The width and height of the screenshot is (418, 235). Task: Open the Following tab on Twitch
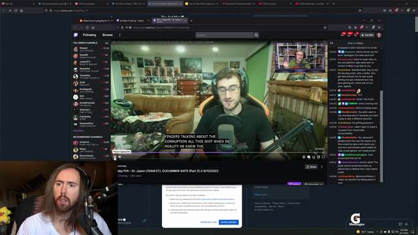click(x=89, y=35)
